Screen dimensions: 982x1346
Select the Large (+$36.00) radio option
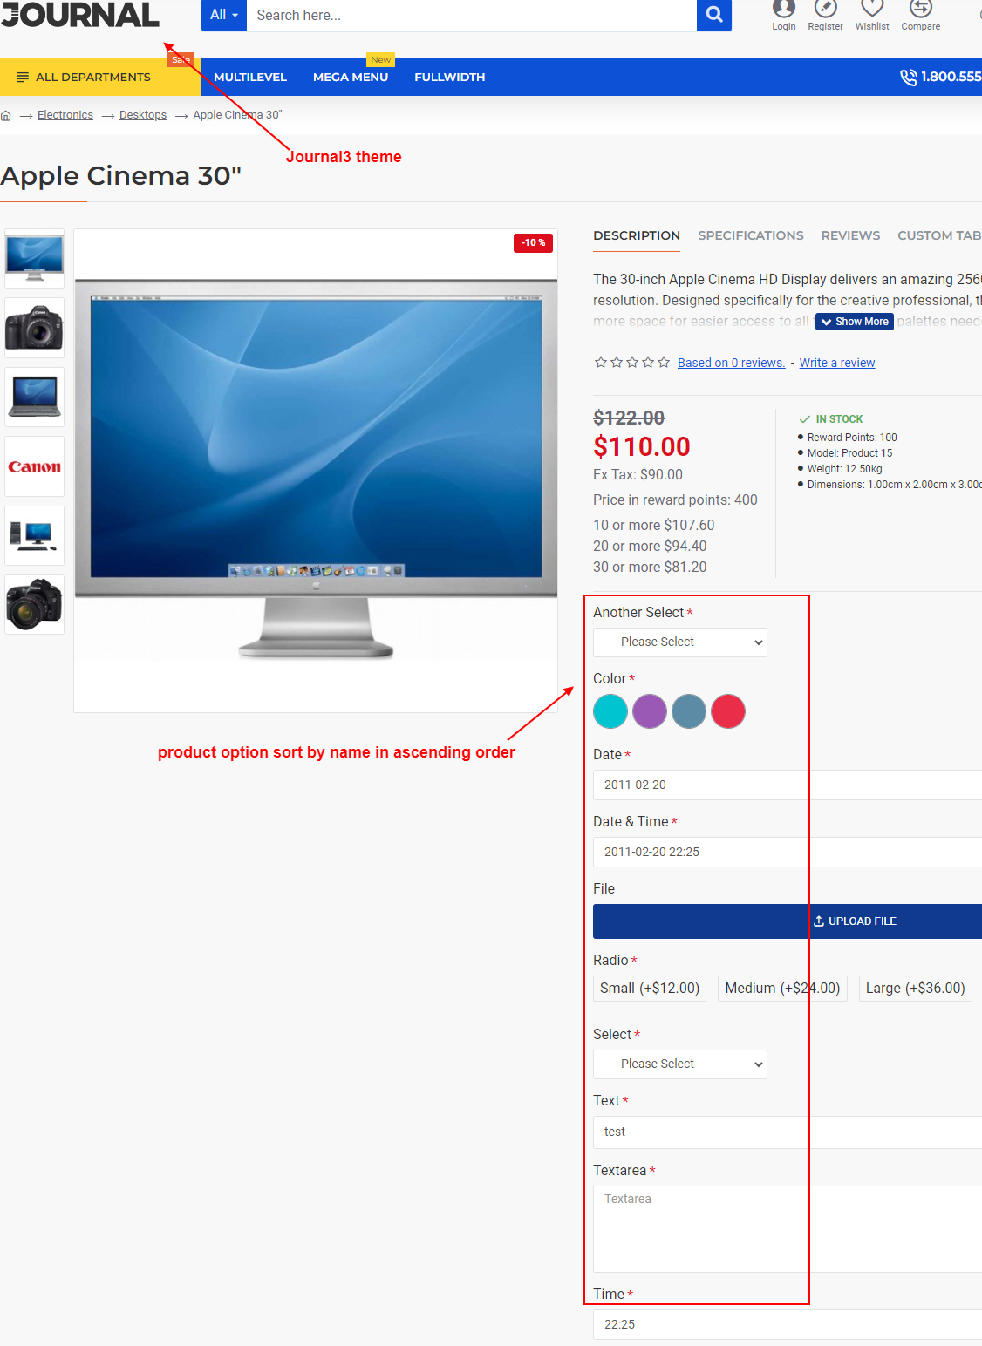tap(915, 989)
